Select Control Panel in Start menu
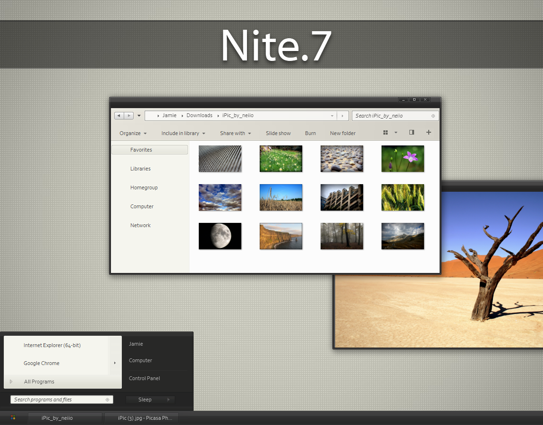Viewport: 543px width, 425px height. click(x=144, y=378)
